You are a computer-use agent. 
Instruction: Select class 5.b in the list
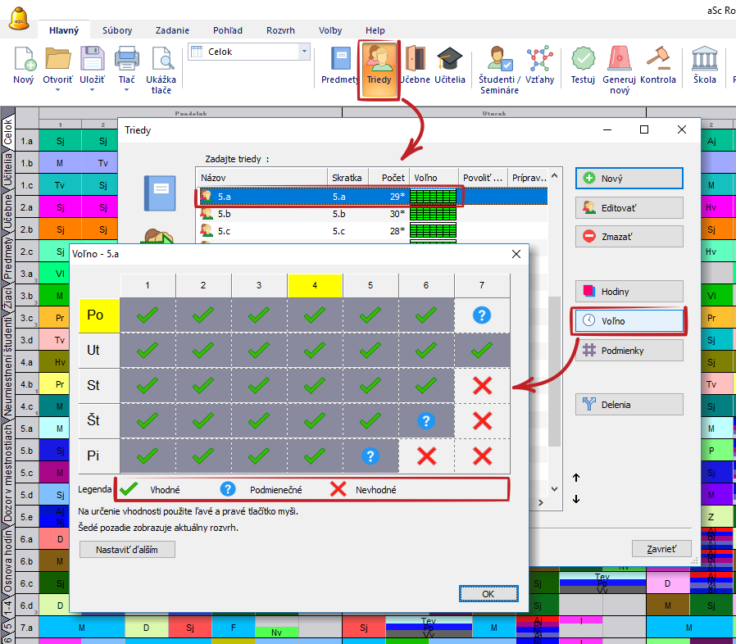click(x=224, y=214)
